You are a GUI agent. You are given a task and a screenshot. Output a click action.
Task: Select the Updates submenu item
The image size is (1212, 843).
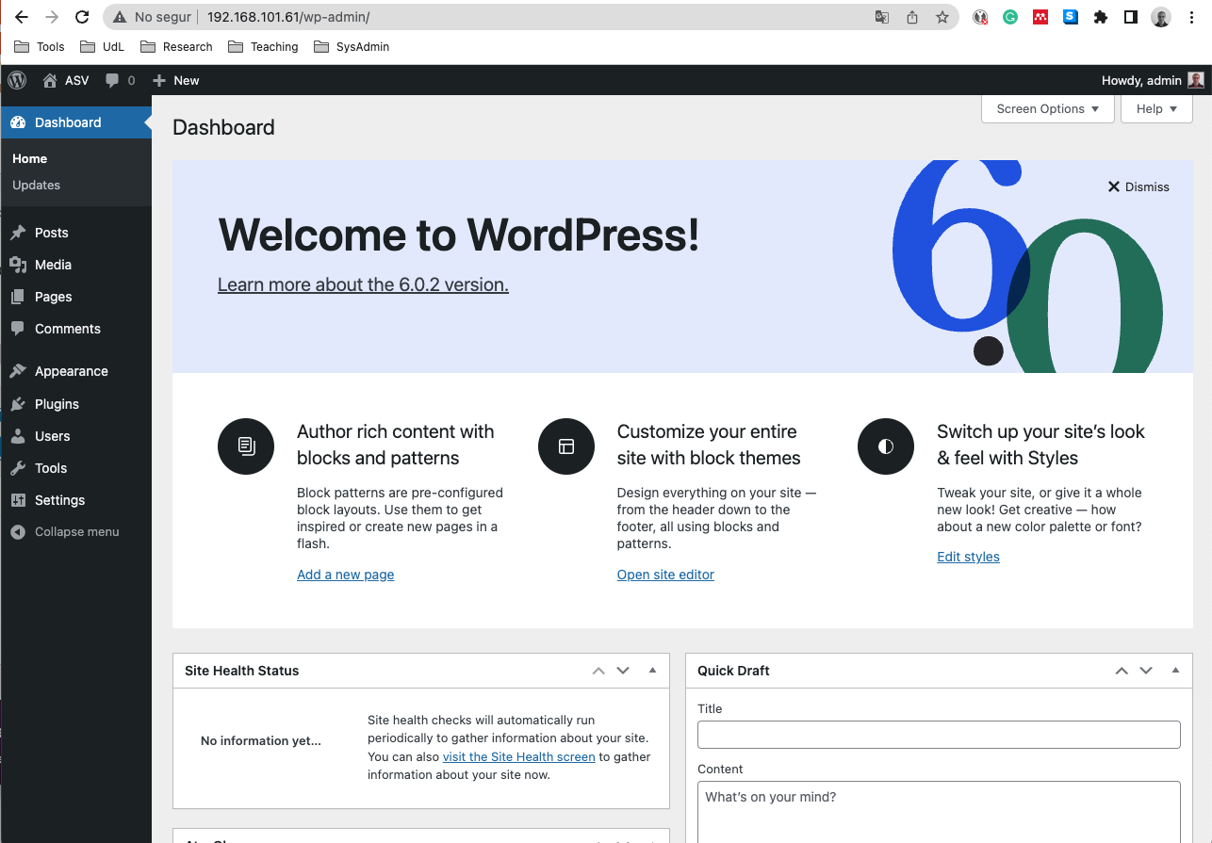[36, 185]
